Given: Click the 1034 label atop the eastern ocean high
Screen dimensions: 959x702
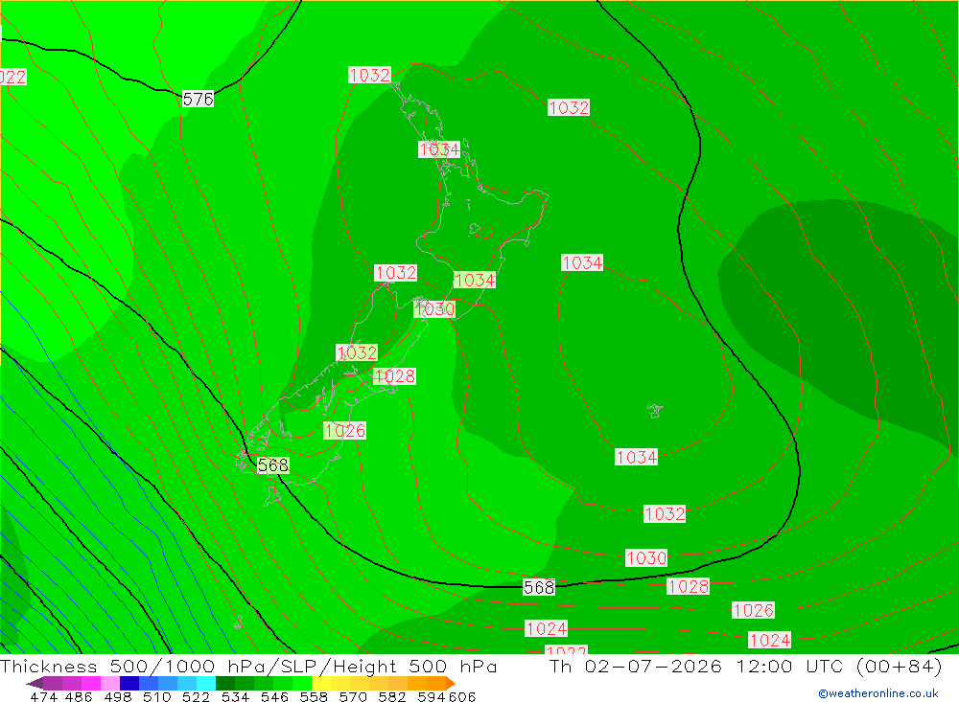Looking at the screenshot, I should coord(582,262).
